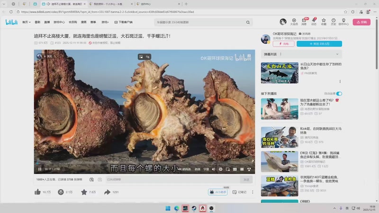Screen dimensions: 379x213
Task: Open the user avatar in header
Action: coord(283,22)
